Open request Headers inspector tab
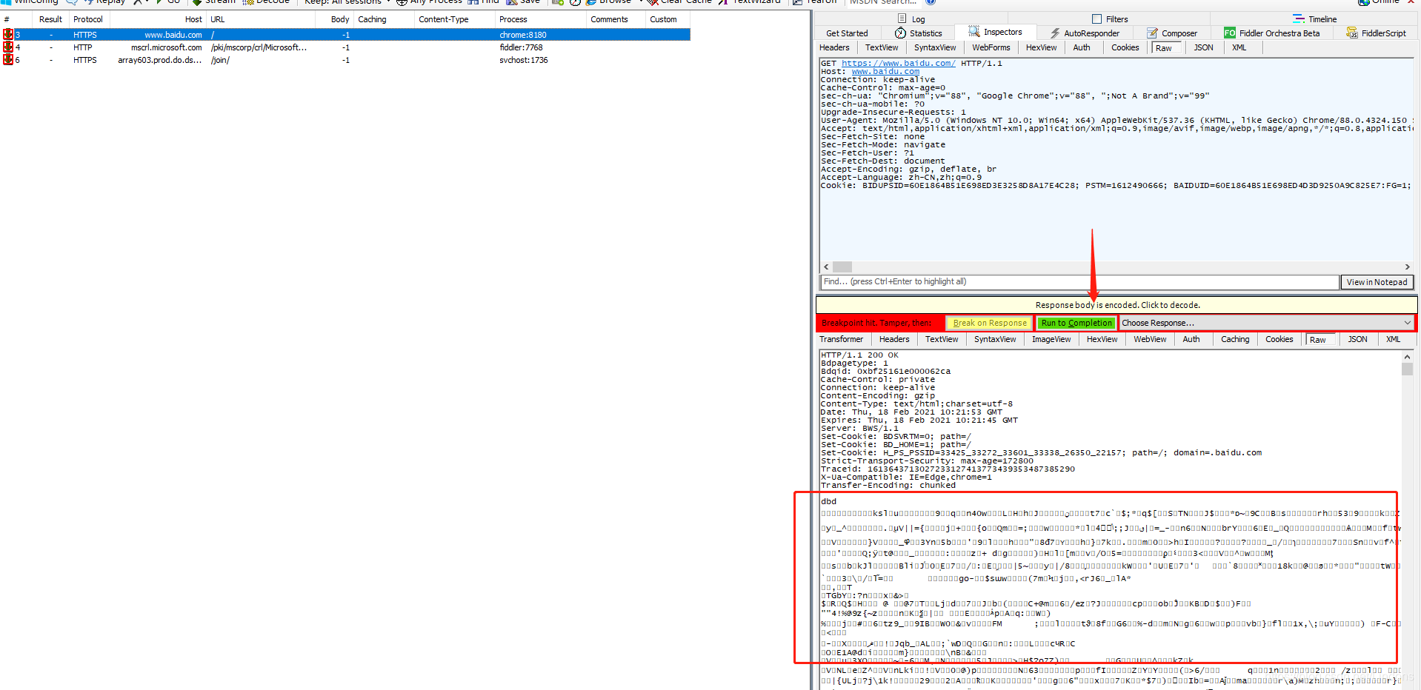Viewport: 1421px width, 690px height. [834, 47]
